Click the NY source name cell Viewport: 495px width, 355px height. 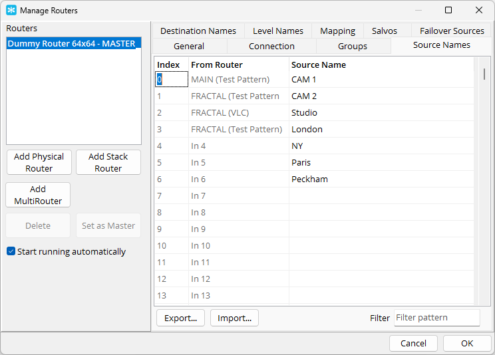click(x=381, y=146)
